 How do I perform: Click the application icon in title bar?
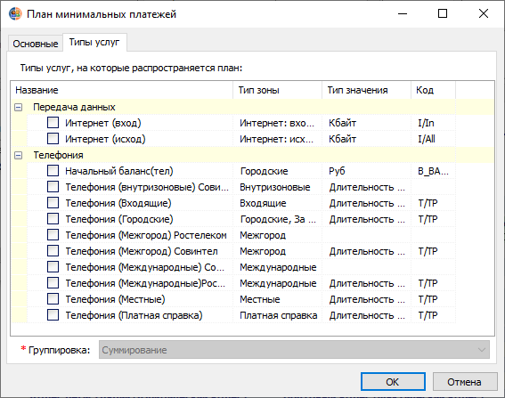15,14
